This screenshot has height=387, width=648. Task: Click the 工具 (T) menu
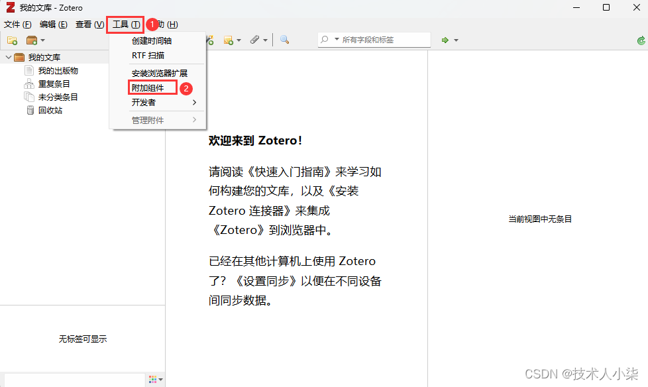(126, 25)
